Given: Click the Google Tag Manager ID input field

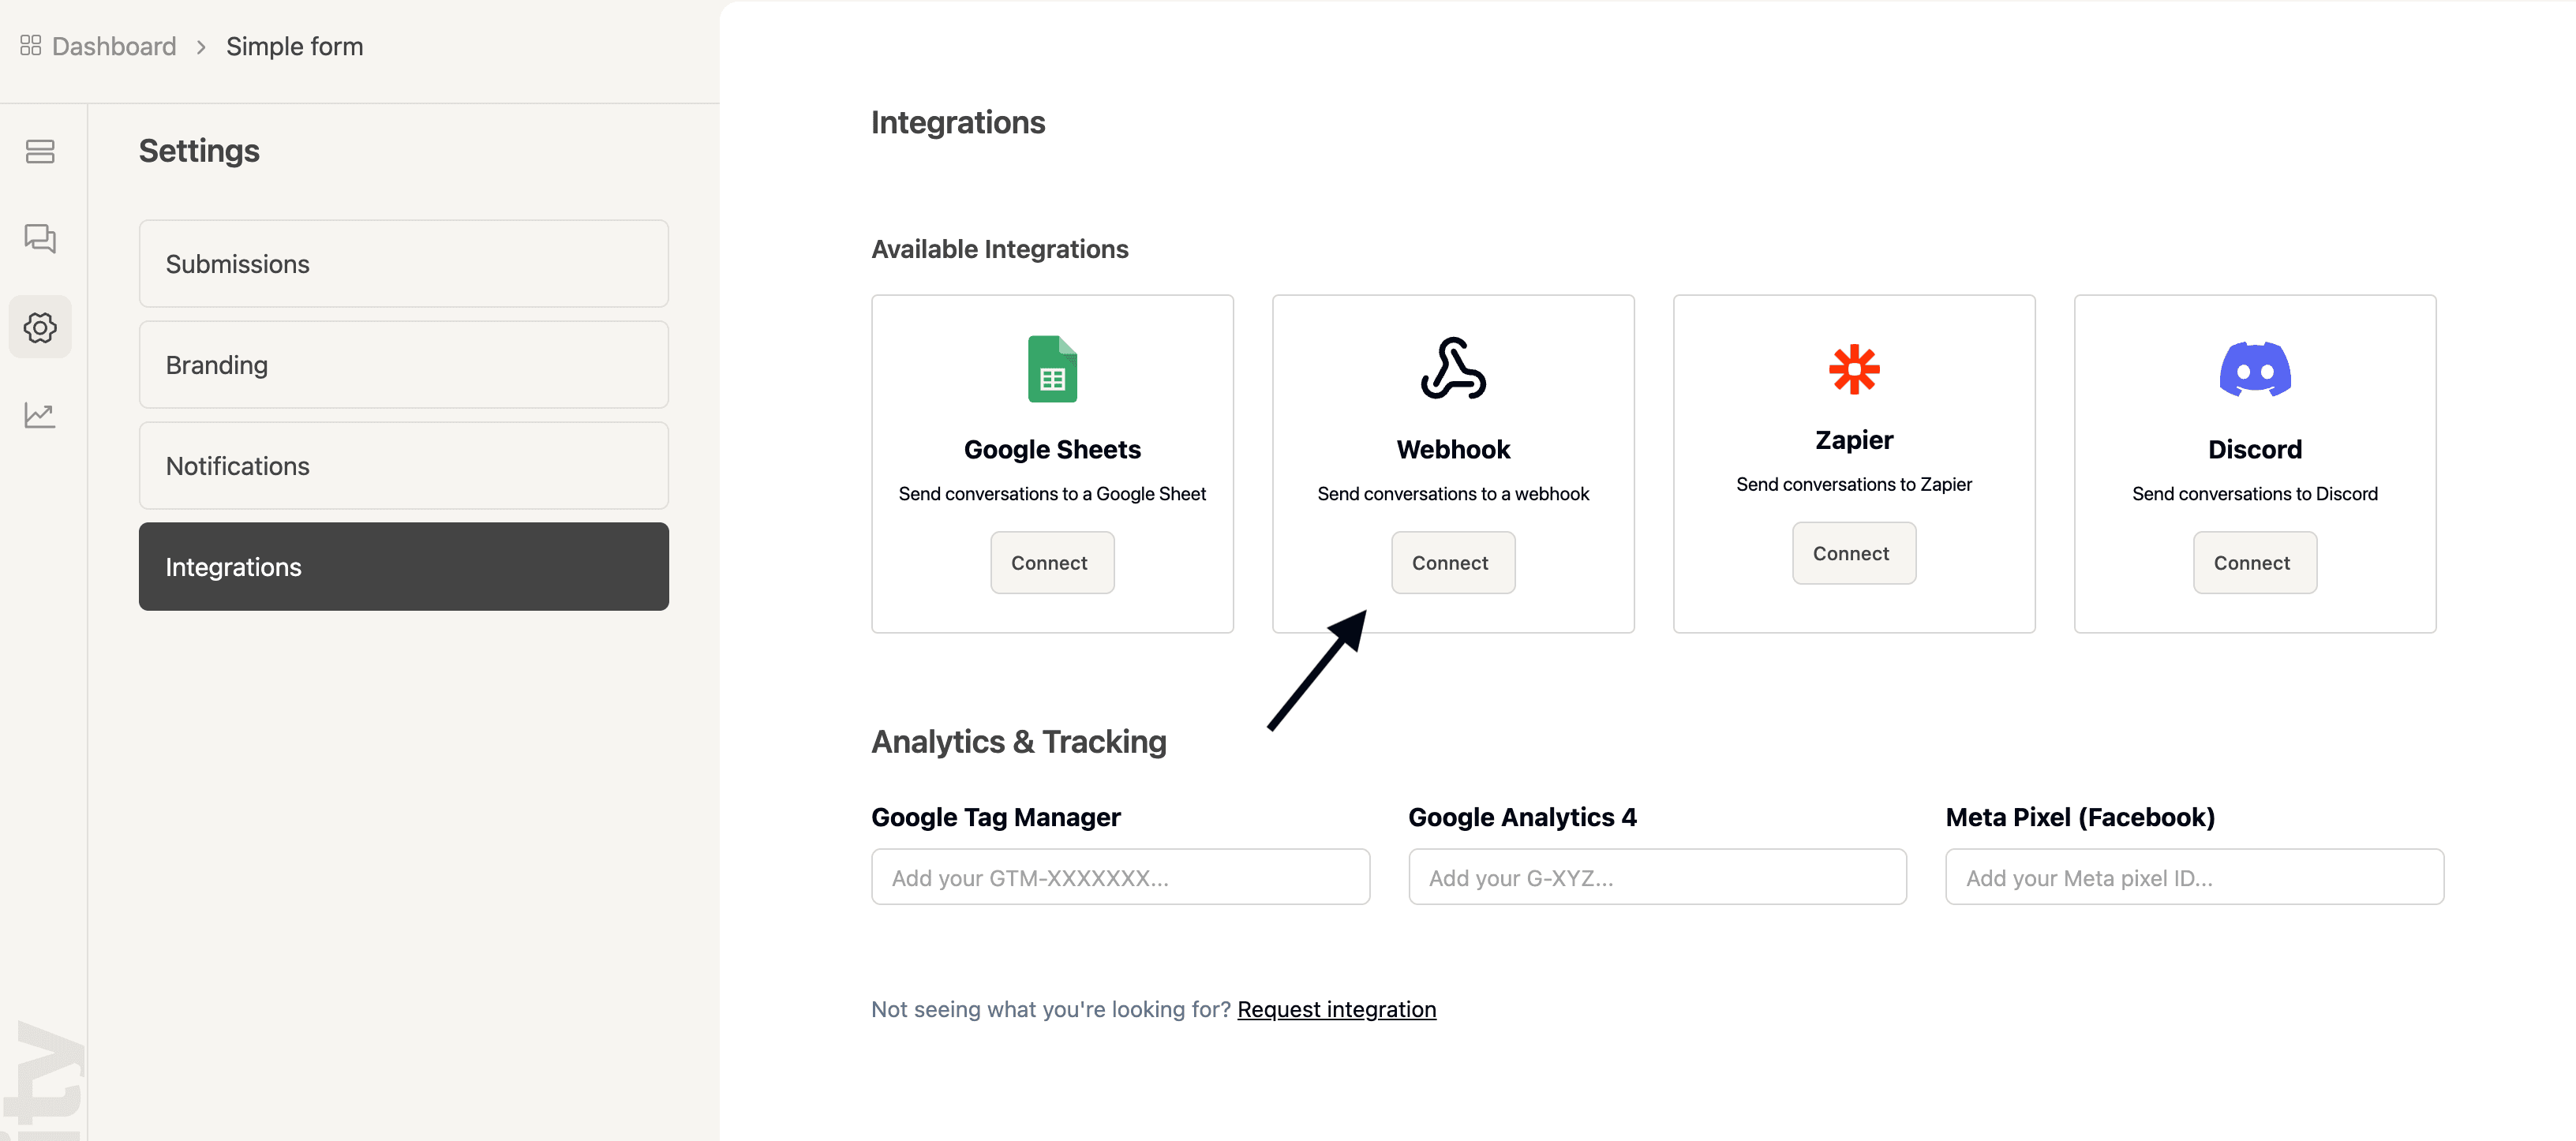Looking at the screenshot, I should (x=1119, y=877).
